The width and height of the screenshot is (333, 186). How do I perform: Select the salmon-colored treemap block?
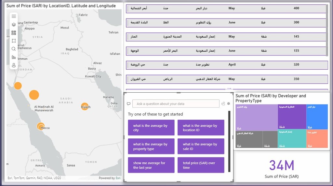[x=317, y=138]
